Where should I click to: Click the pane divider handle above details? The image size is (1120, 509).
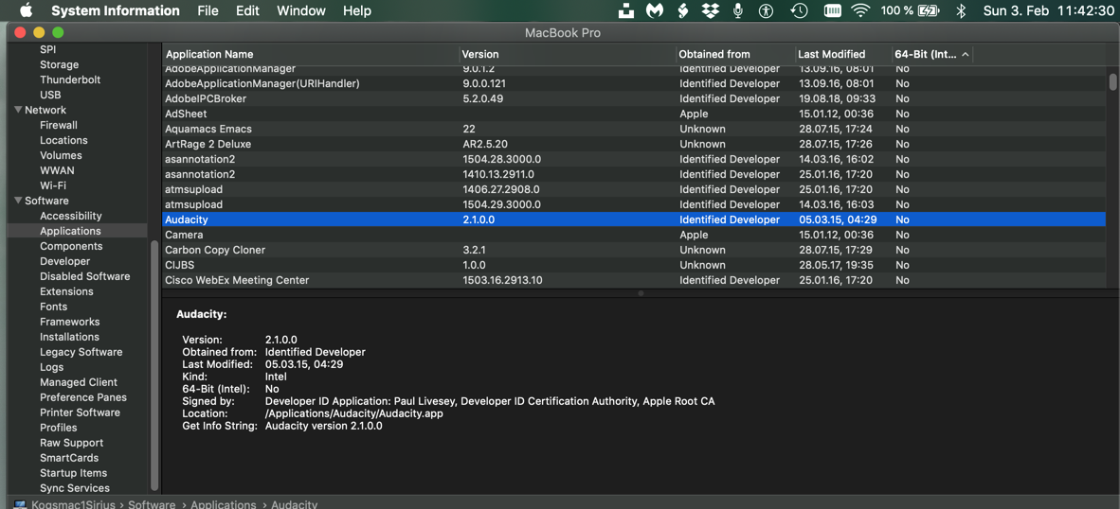tap(641, 293)
